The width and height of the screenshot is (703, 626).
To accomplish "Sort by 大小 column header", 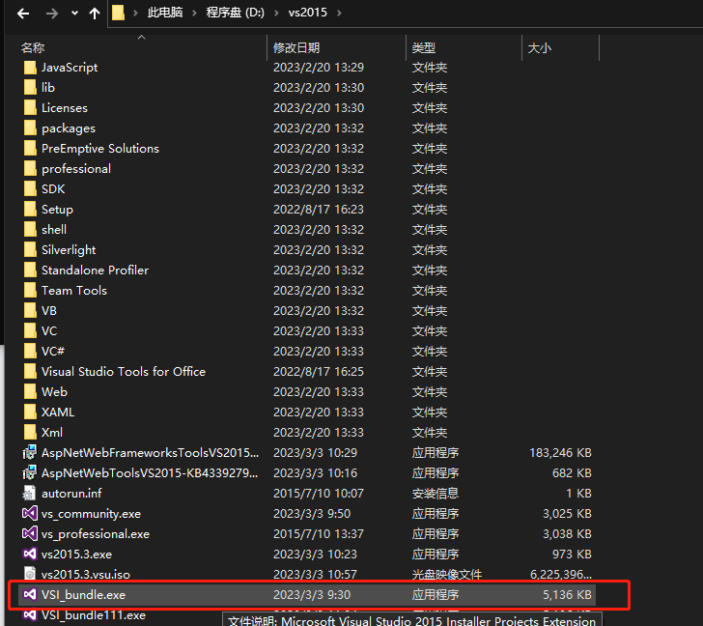I will click(x=540, y=48).
